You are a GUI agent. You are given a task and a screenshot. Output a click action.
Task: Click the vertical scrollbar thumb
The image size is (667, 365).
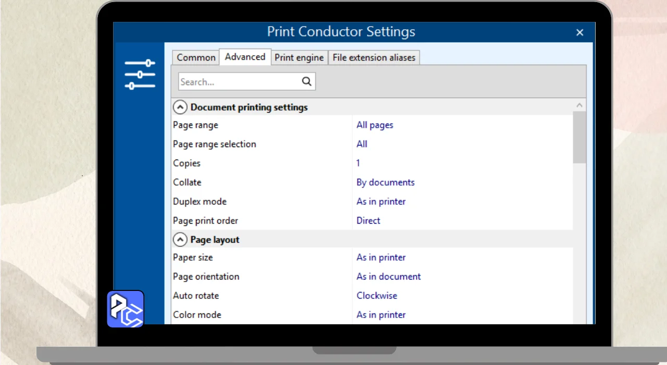click(579, 137)
